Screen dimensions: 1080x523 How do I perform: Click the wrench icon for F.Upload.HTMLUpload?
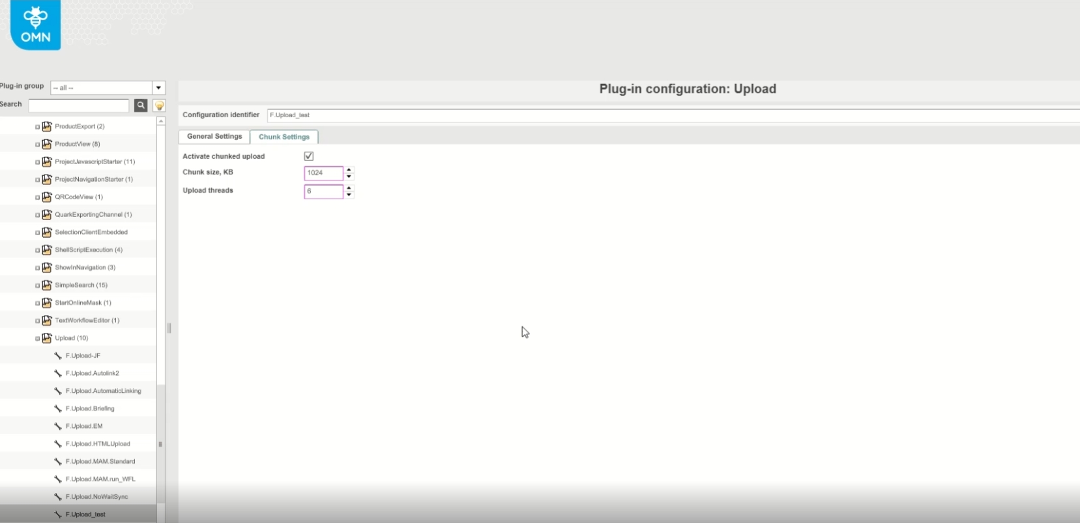58,444
